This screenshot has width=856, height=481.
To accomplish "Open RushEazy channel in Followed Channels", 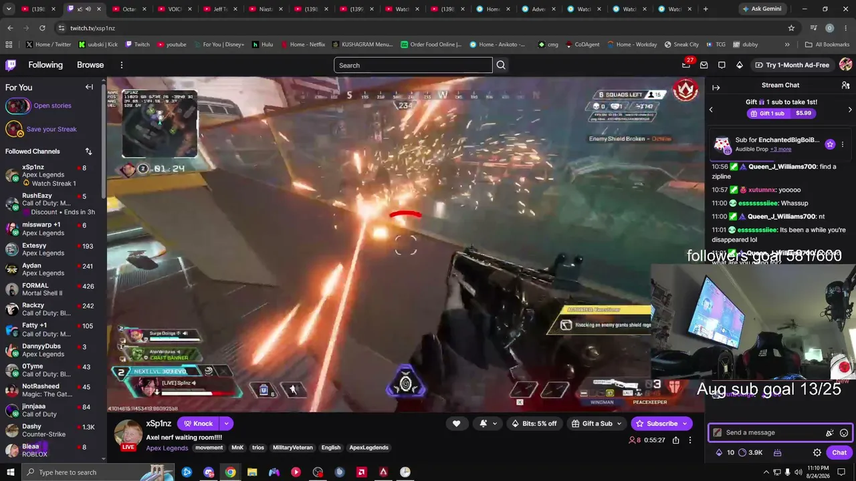I will [51, 204].
